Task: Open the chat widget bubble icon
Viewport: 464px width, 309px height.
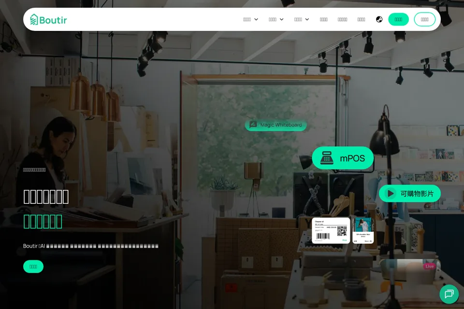Action: tap(449, 294)
